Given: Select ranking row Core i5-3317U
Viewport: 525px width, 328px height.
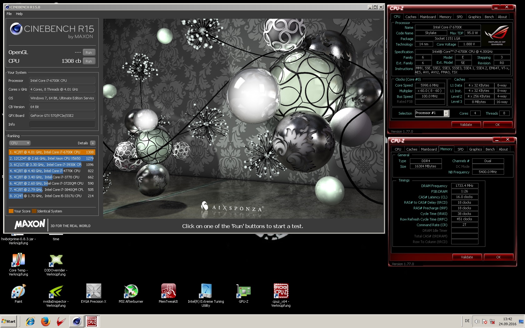Looking at the screenshot, I should point(52,196).
